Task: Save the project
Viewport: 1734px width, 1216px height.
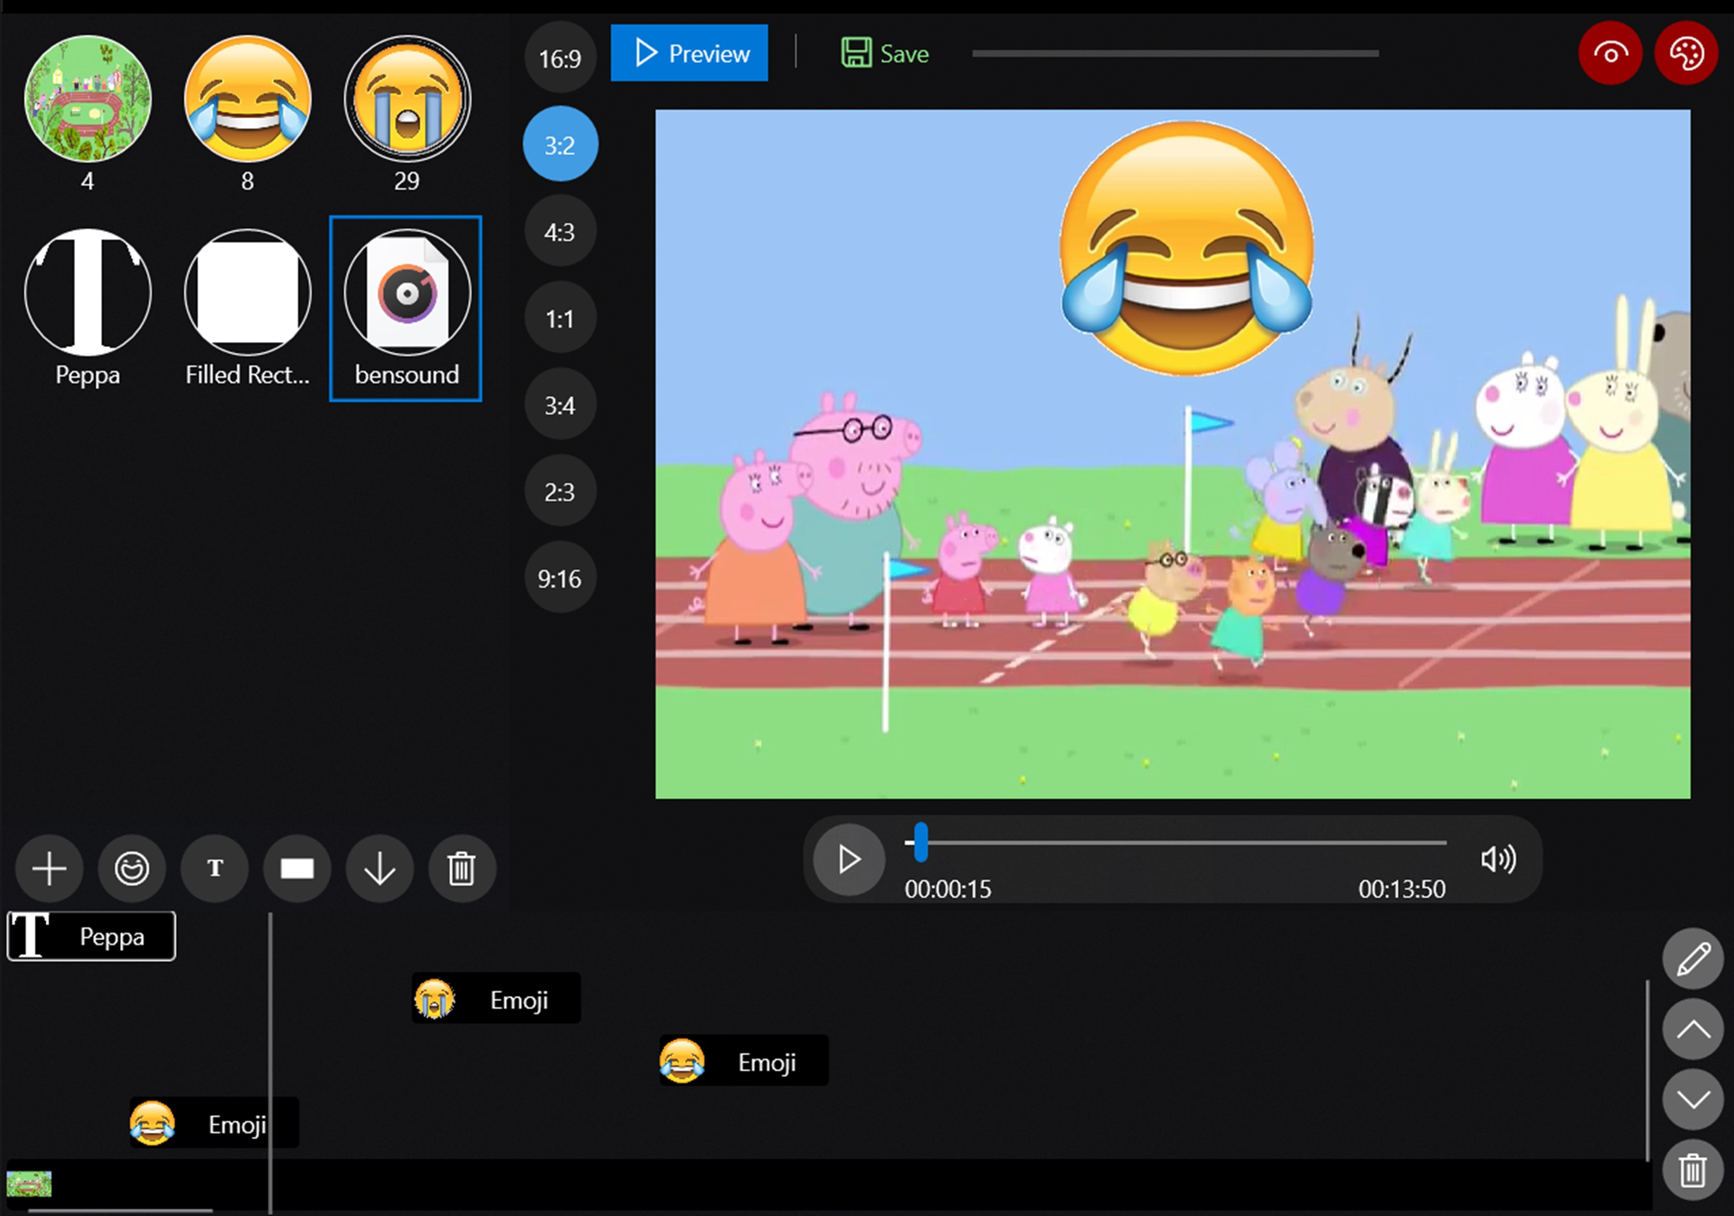Action: (884, 54)
